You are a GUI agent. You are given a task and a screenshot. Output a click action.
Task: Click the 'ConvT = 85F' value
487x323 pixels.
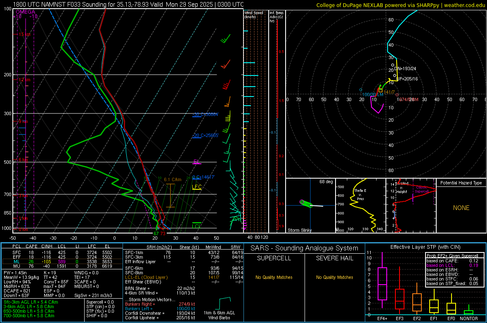[x=56, y=282]
